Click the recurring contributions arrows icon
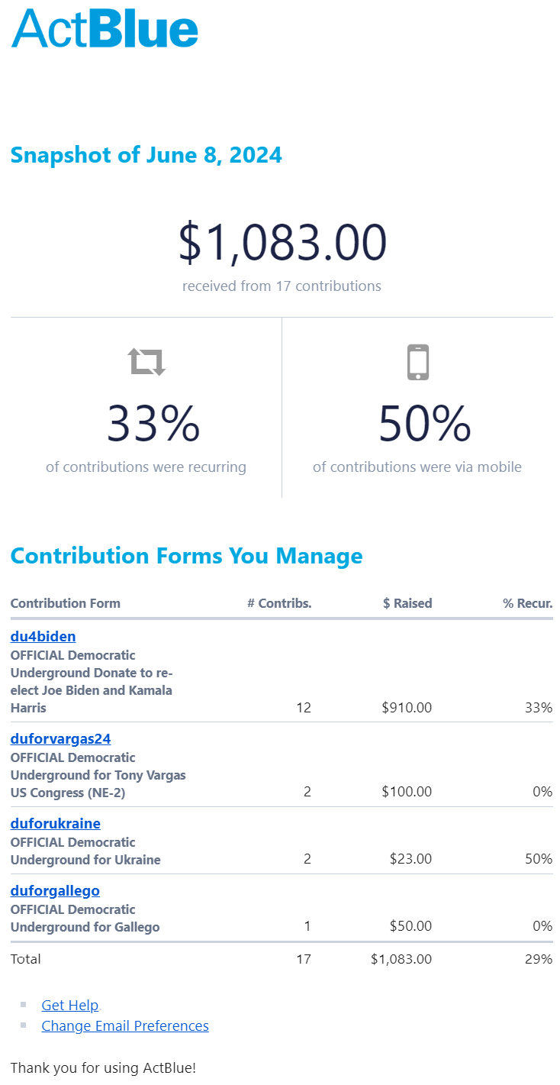Viewport: 560px width, 1085px height. pyautogui.click(x=146, y=362)
